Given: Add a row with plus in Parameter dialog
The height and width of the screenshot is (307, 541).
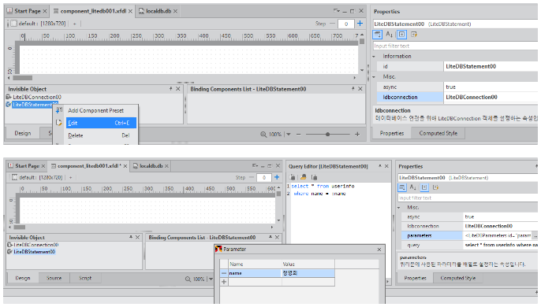Looking at the screenshot, I should click(224, 282).
